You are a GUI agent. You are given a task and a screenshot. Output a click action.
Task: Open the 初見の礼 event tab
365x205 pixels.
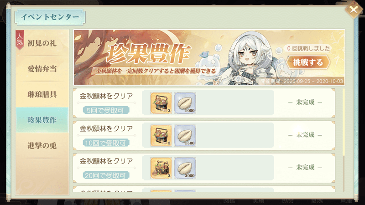coord(42,43)
